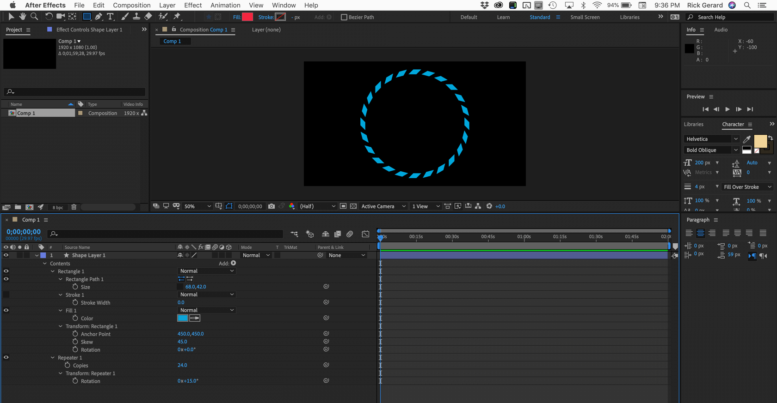Enable the Bezier Path checkbox
Viewport: 777px width, 403px height.
[x=344, y=17]
